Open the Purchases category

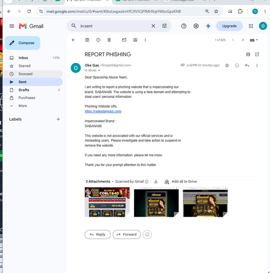pos(33,98)
